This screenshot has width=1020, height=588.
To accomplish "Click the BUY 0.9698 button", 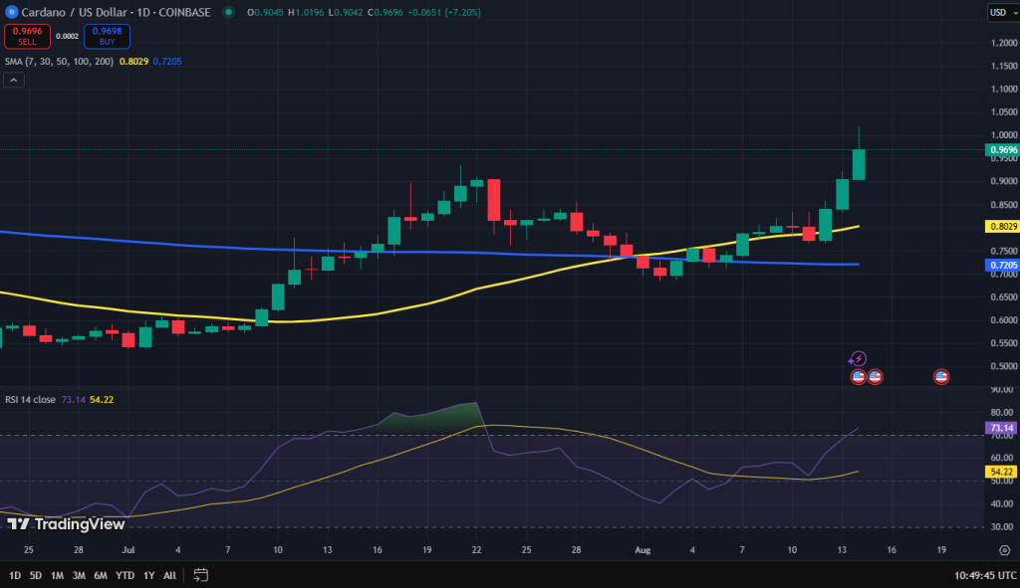I will [107, 36].
